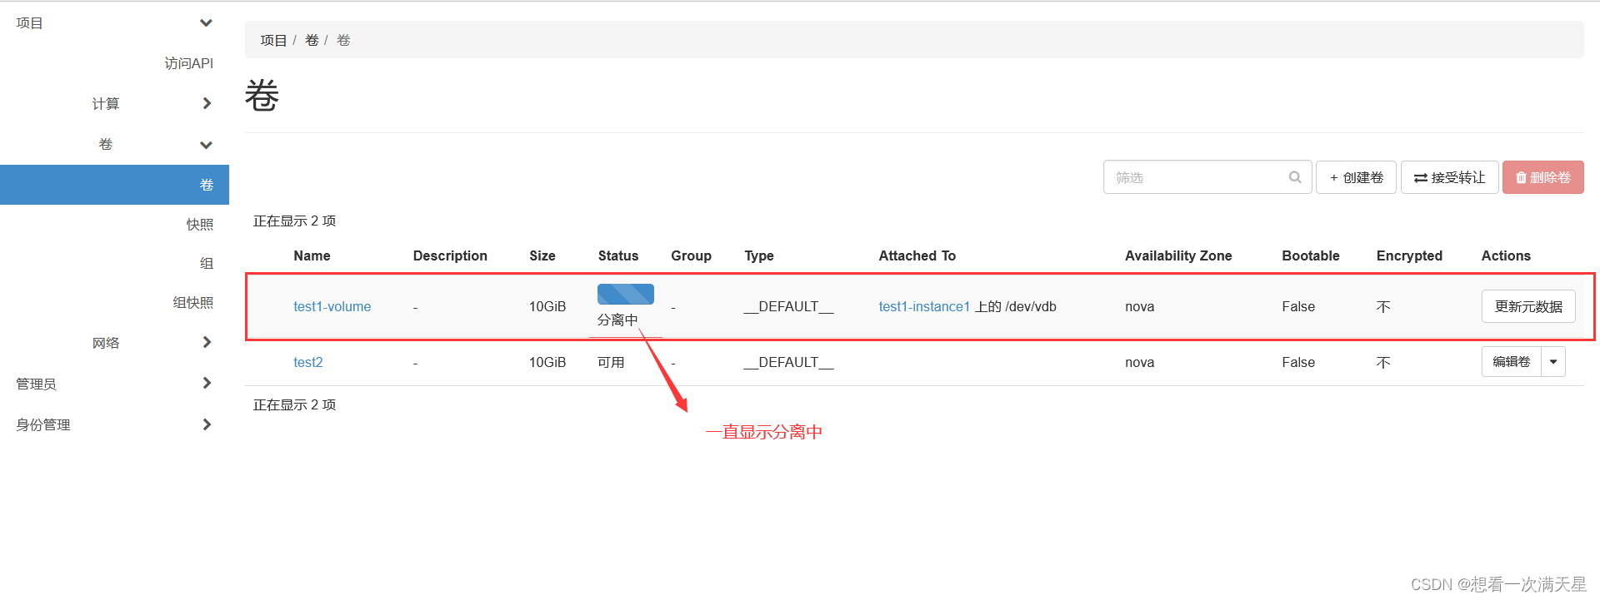
Task: Open dropdown arrow next to 编辑卷
Action: (x=1553, y=362)
